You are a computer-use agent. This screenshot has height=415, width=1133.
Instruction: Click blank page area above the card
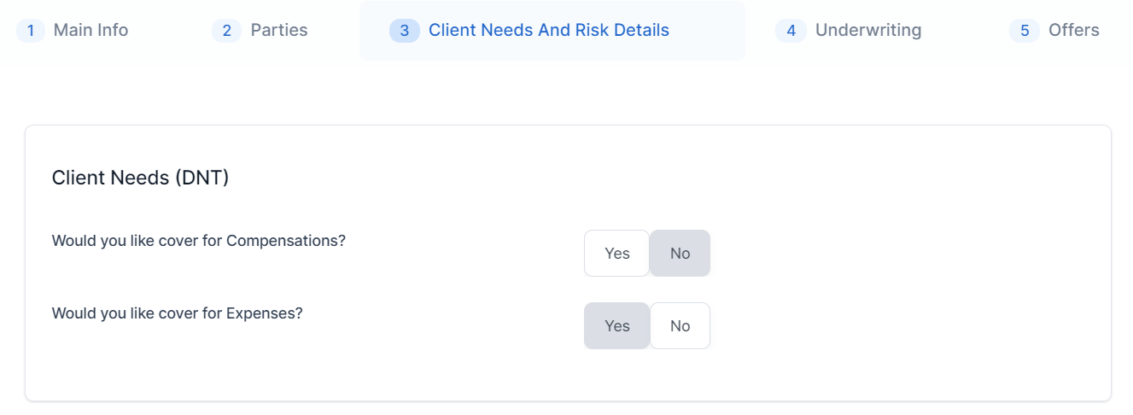[564, 94]
